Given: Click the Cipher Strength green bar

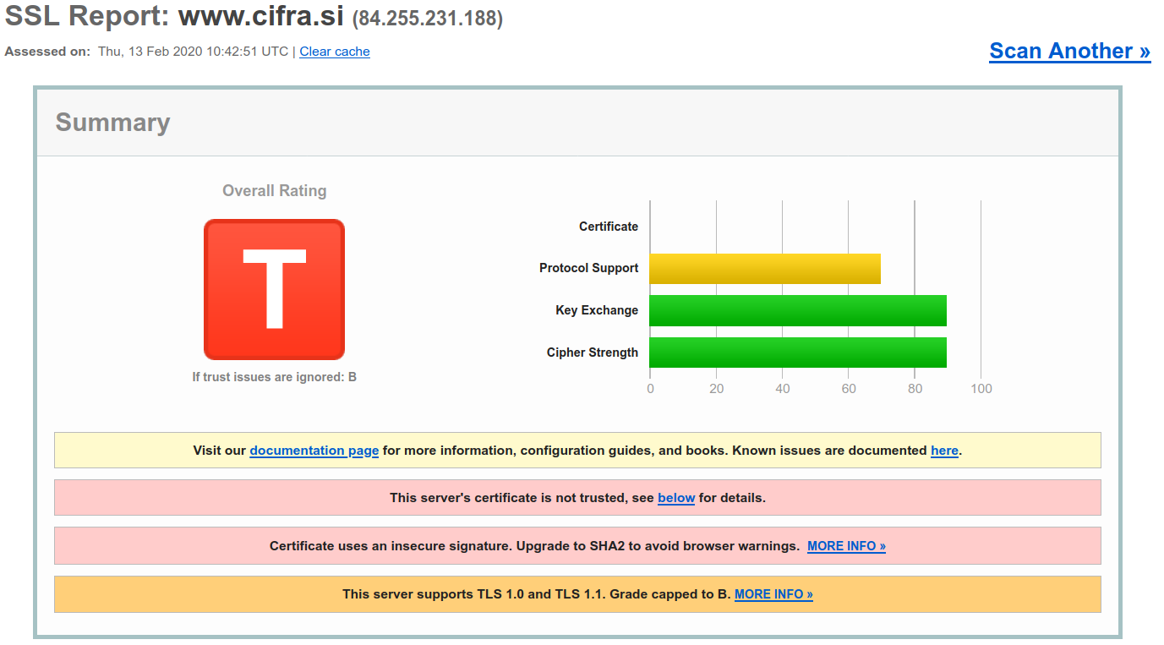Looking at the screenshot, I should [798, 353].
